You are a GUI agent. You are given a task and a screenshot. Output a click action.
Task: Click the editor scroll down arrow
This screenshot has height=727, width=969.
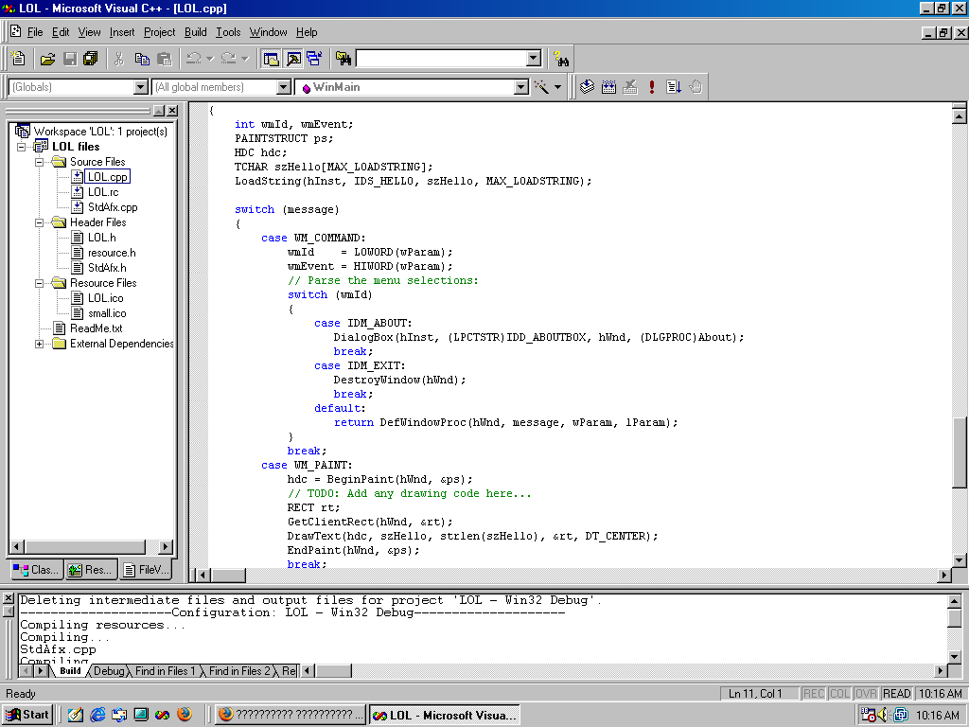coord(960,560)
